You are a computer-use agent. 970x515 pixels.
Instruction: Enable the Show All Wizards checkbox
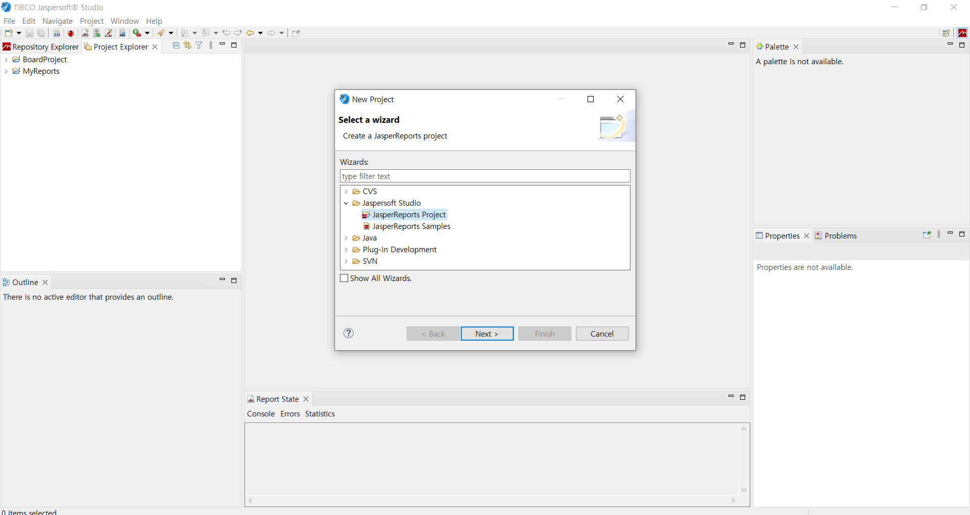point(344,278)
